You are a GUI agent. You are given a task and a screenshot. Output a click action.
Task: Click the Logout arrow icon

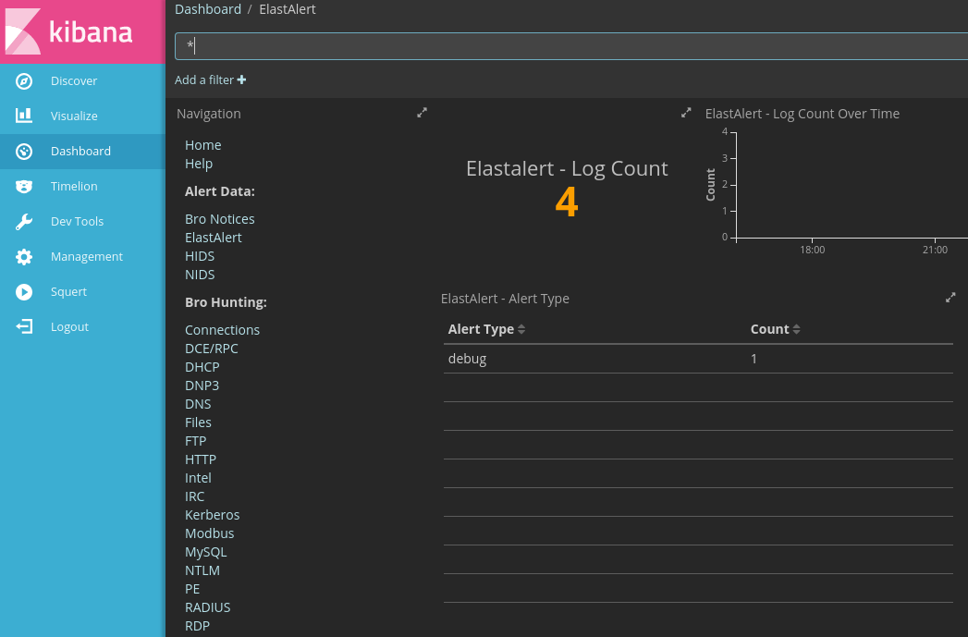pos(24,326)
